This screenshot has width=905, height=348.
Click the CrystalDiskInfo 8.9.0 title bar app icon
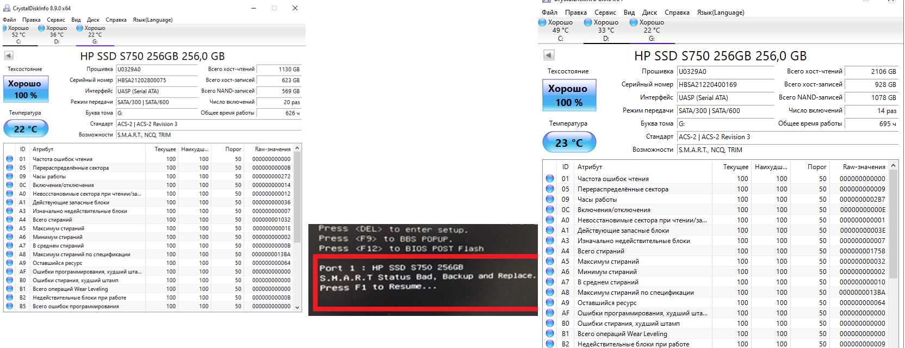click(x=7, y=8)
